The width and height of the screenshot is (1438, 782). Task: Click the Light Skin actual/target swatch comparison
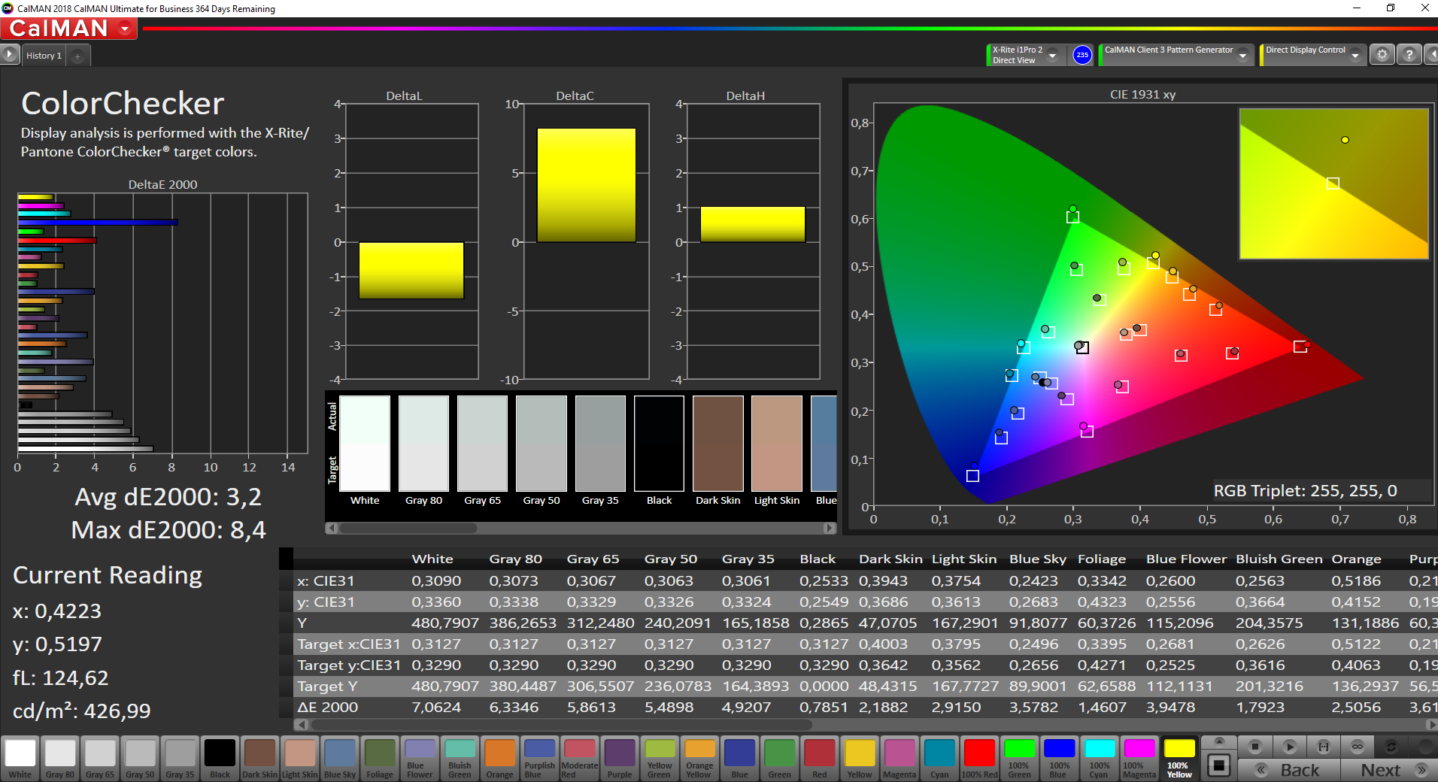pos(777,444)
